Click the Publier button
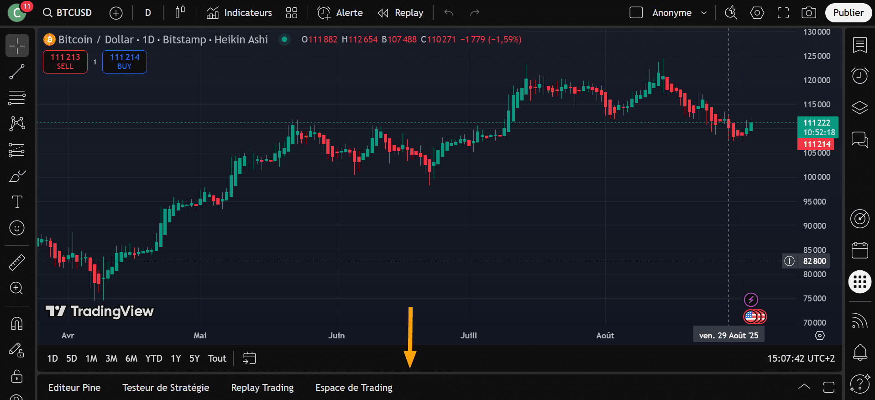The width and height of the screenshot is (875, 400). click(x=848, y=13)
